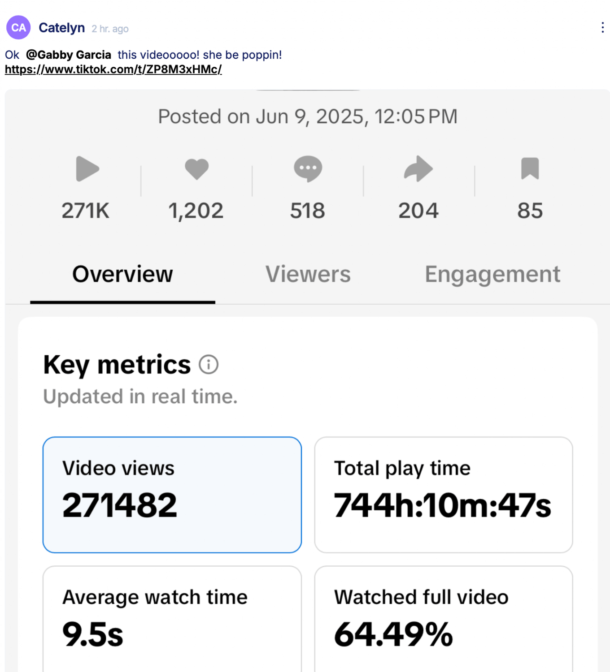Screen dimensions: 610x672
Task: Click Catelyn's CA avatar
Action: pyautogui.click(x=18, y=28)
